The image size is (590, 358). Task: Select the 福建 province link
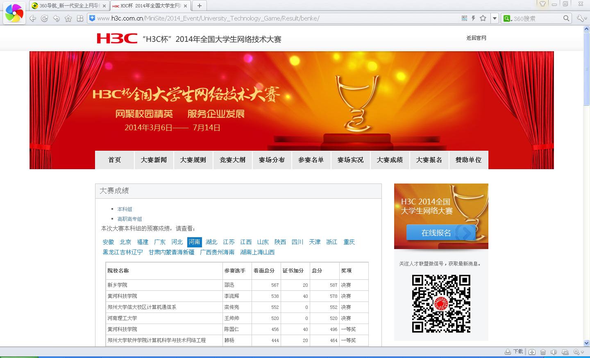pos(143,242)
